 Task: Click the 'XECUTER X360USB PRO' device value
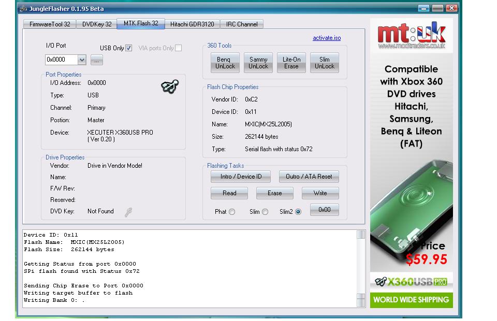[120, 133]
